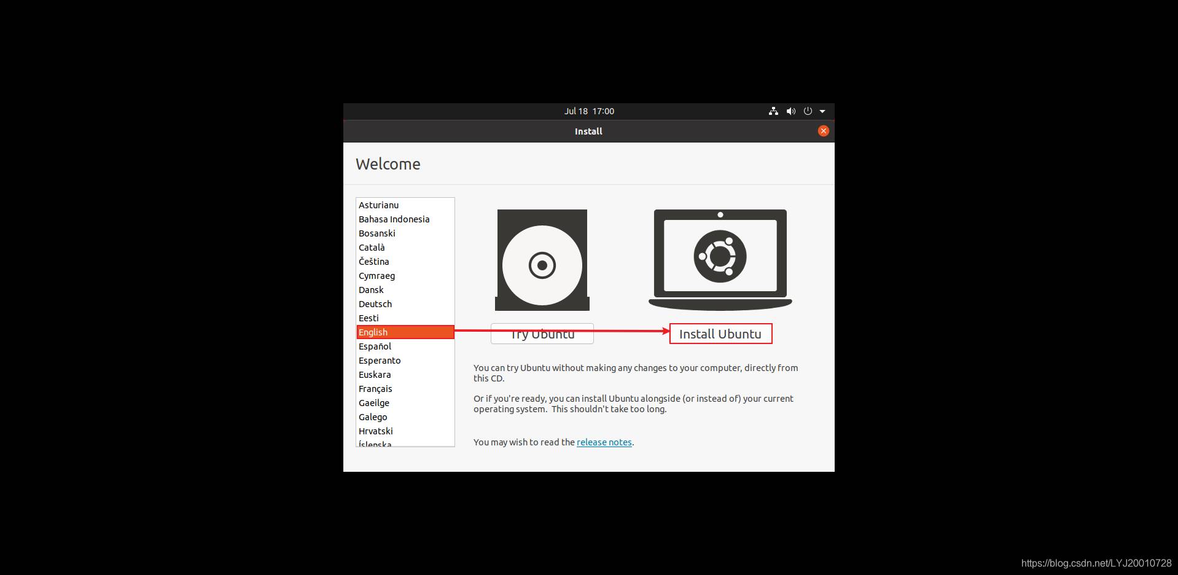Pick Euskara as the language
This screenshot has height=575, width=1178.
405,375
